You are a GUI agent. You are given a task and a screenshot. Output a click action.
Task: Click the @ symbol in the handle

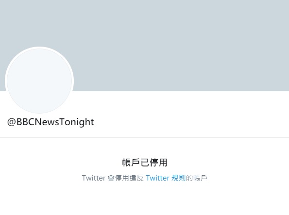pos(12,122)
